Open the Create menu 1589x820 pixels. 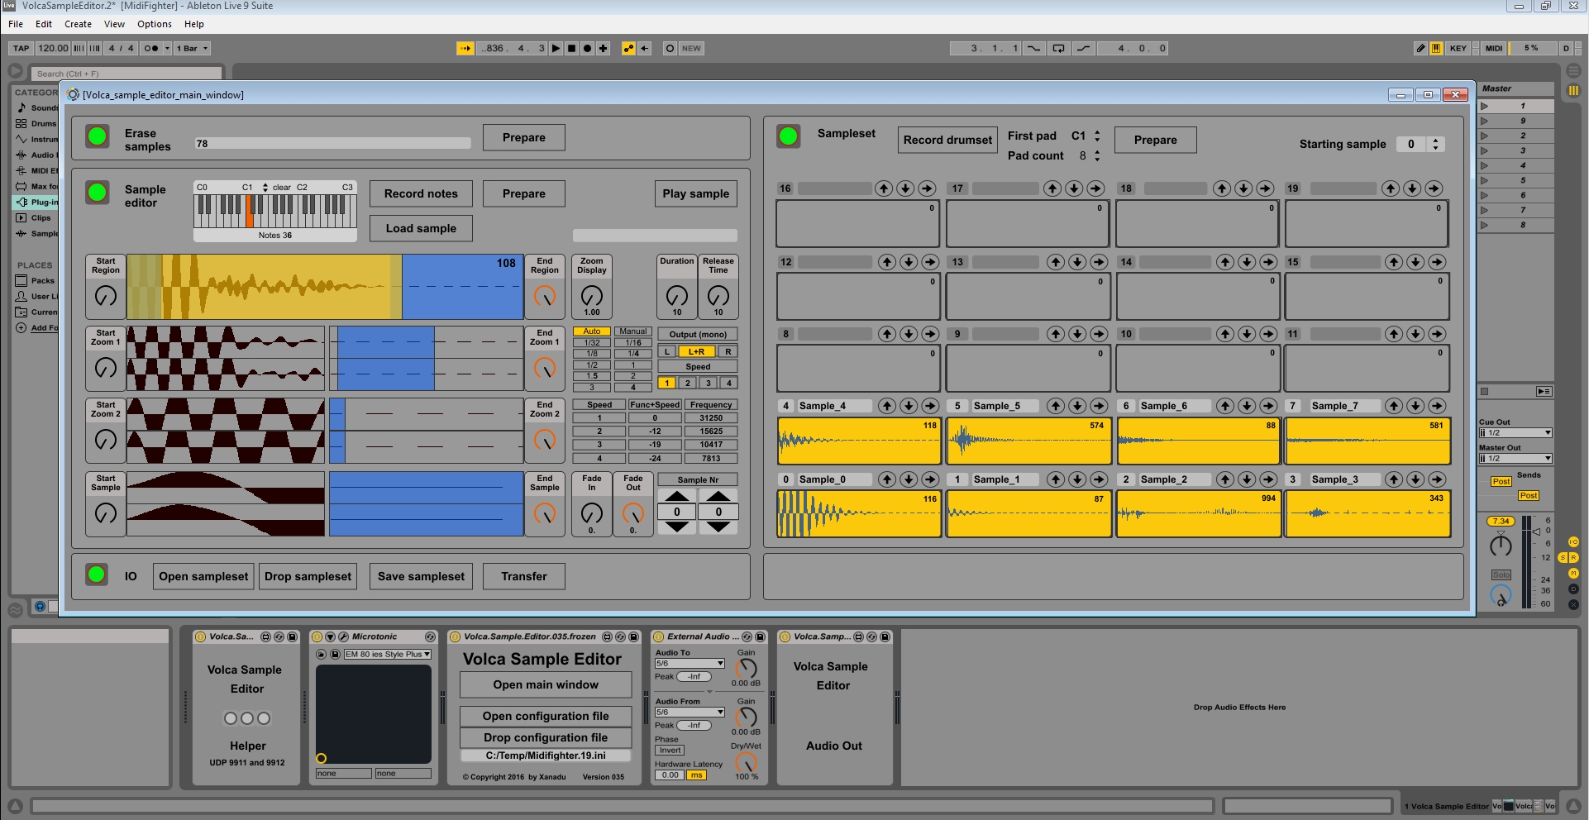[x=78, y=24]
